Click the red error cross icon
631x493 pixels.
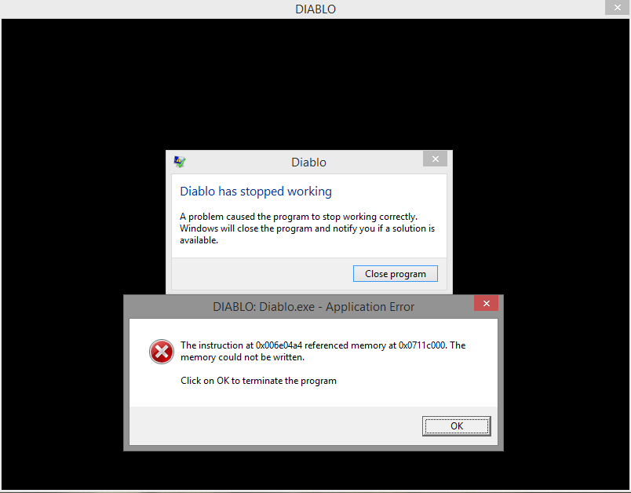162,352
